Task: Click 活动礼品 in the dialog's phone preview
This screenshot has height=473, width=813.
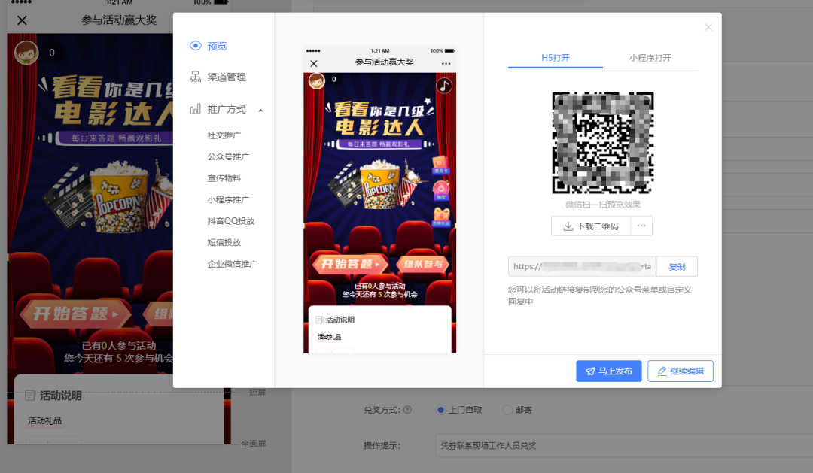Action: (x=329, y=337)
